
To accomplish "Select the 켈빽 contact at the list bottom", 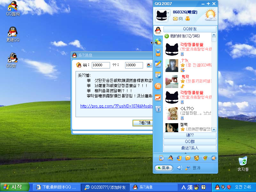I will click(188, 127).
